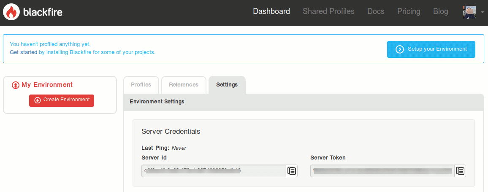Open Shared Profiles page
Image resolution: width=488 pixels, height=192 pixels.
point(329,11)
